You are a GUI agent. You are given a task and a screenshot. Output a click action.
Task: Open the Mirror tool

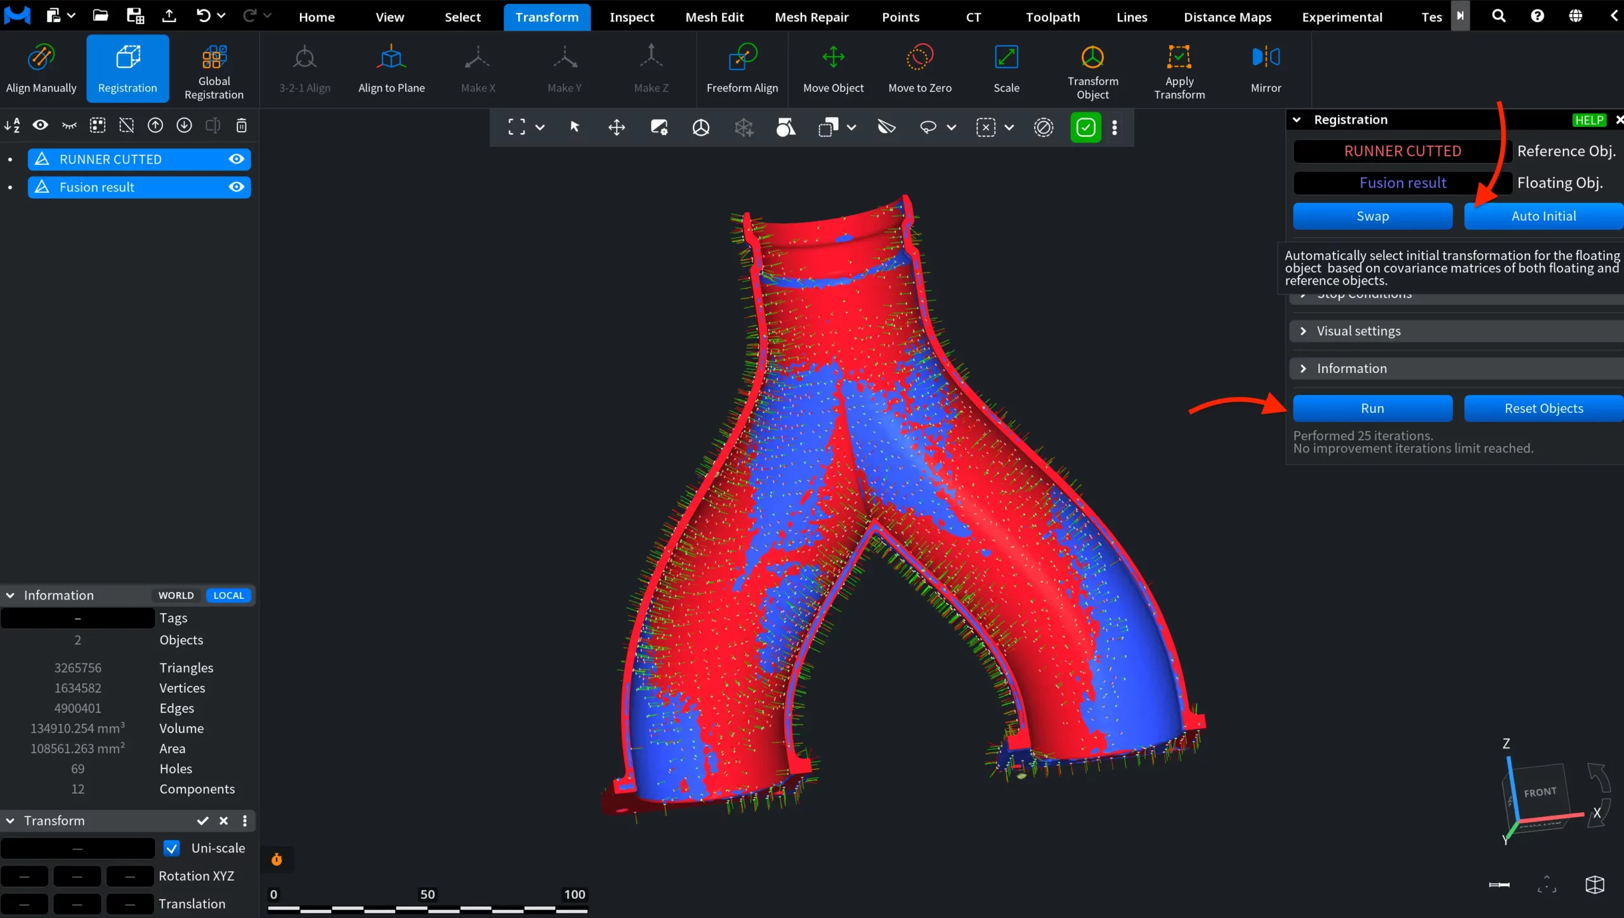click(1266, 69)
